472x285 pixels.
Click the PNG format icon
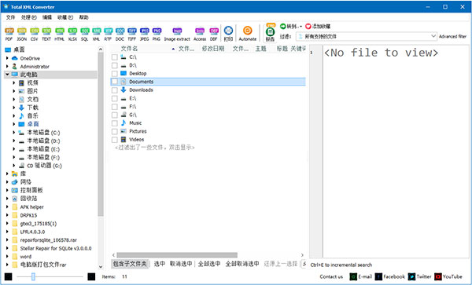click(x=157, y=34)
